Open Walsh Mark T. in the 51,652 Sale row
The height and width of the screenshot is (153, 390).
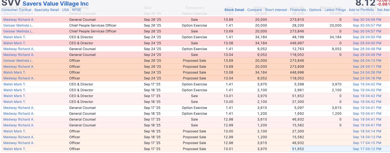(x=14, y=96)
